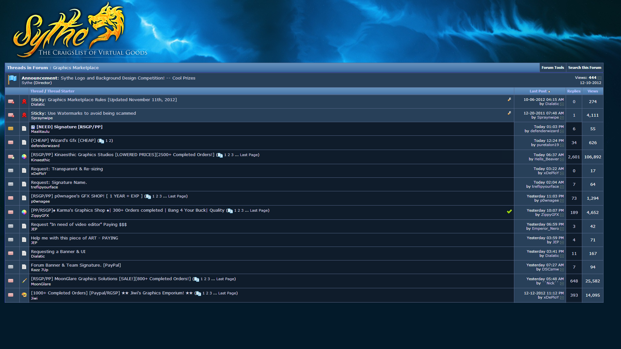View profile of thread starter Maalitaulu
Screen dimensions: 621x349
click(x=40, y=132)
